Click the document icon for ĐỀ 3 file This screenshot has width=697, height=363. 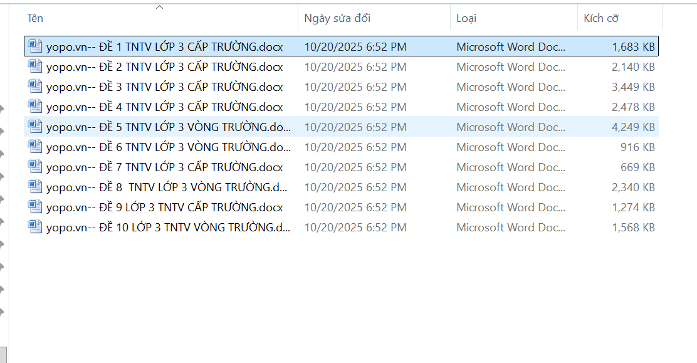[35, 87]
